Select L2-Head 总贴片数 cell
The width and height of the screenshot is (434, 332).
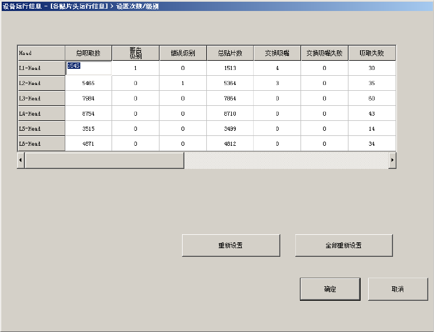[230, 83]
